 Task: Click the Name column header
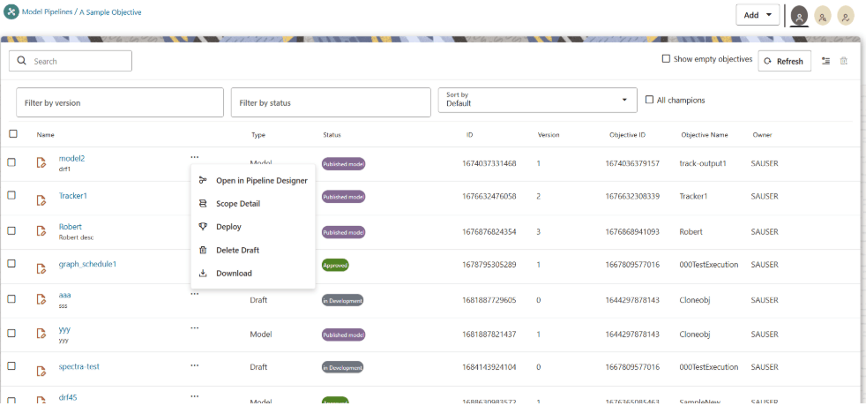click(x=45, y=134)
